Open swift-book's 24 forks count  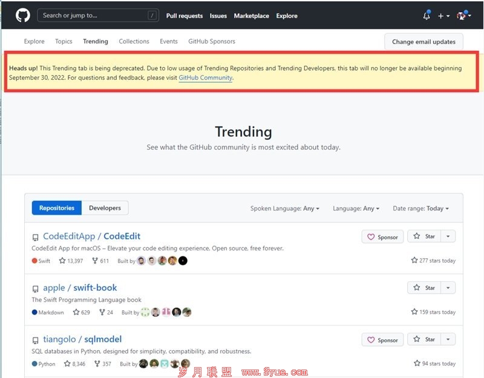point(106,312)
